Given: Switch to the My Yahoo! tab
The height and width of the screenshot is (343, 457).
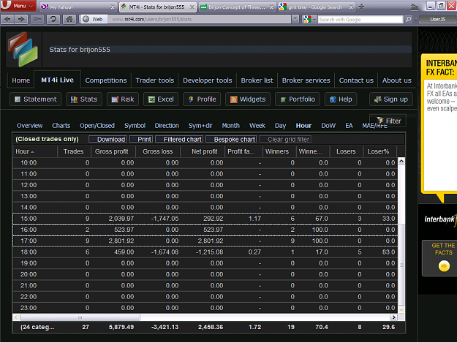Looking at the screenshot, I should [x=78, y=7].
